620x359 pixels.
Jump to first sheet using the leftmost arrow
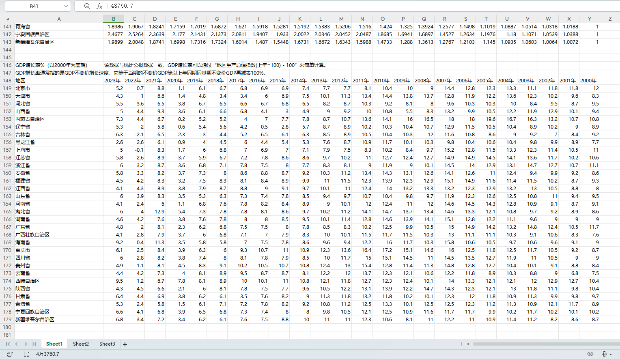click(7, 344)
